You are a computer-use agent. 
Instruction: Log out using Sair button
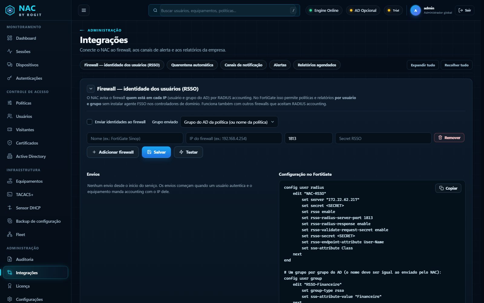(x=465, y=10)
